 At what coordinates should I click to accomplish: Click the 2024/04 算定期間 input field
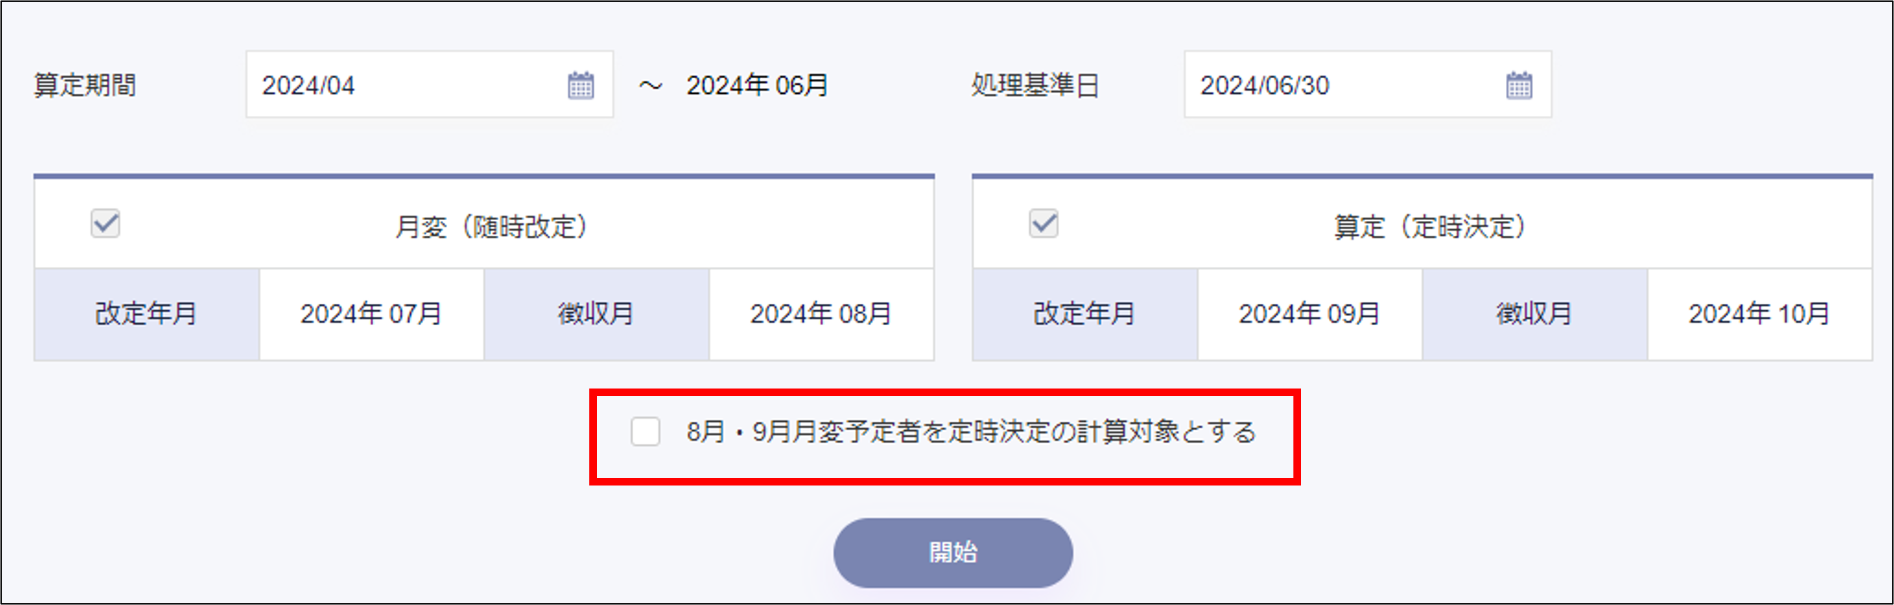click(404, 85)
